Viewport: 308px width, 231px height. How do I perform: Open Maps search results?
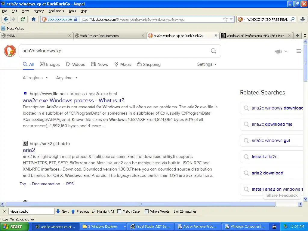[x=123, y=64]
